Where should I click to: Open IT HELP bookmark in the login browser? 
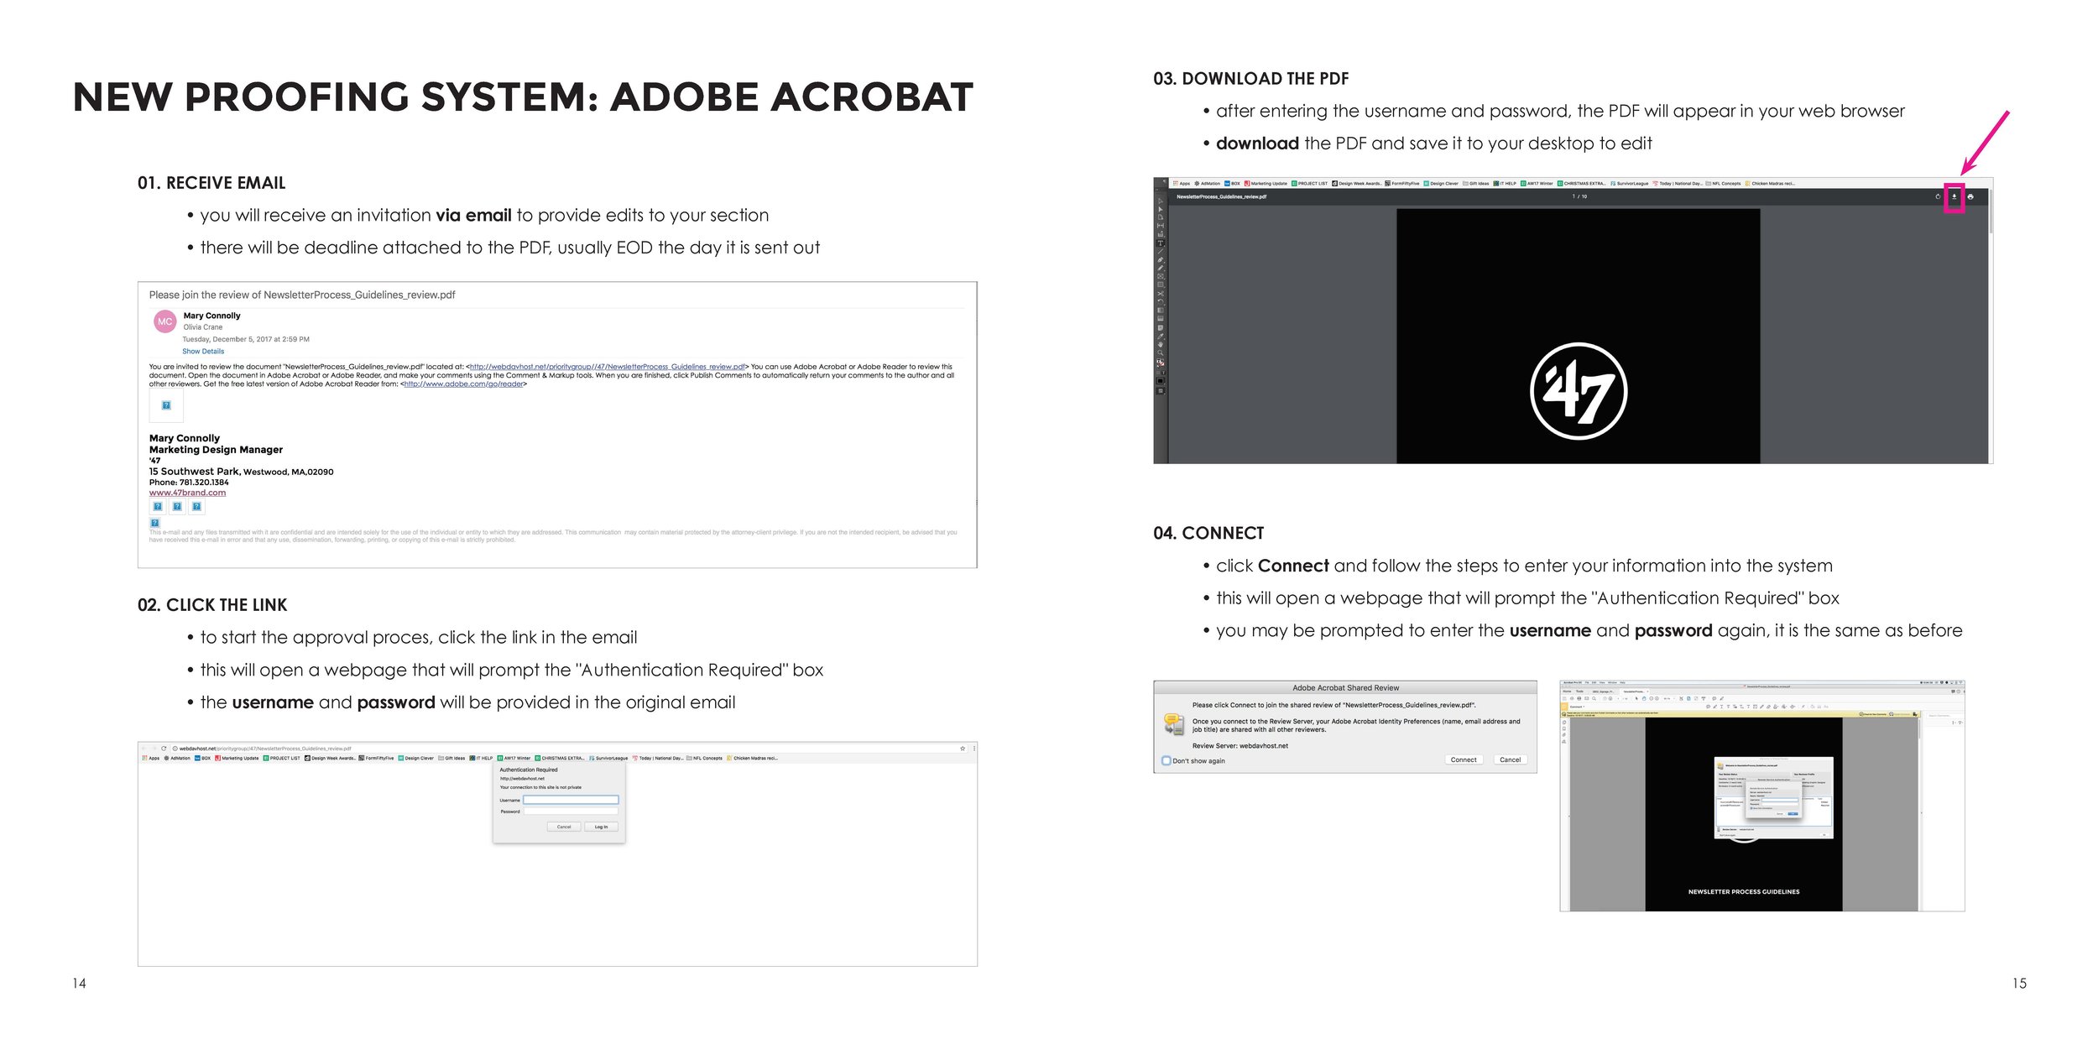[x=481, y=758]
